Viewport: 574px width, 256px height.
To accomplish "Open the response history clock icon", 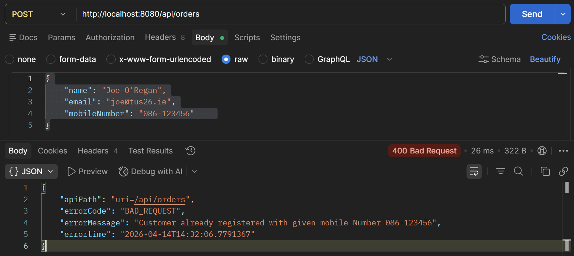I will click(190, 151).
